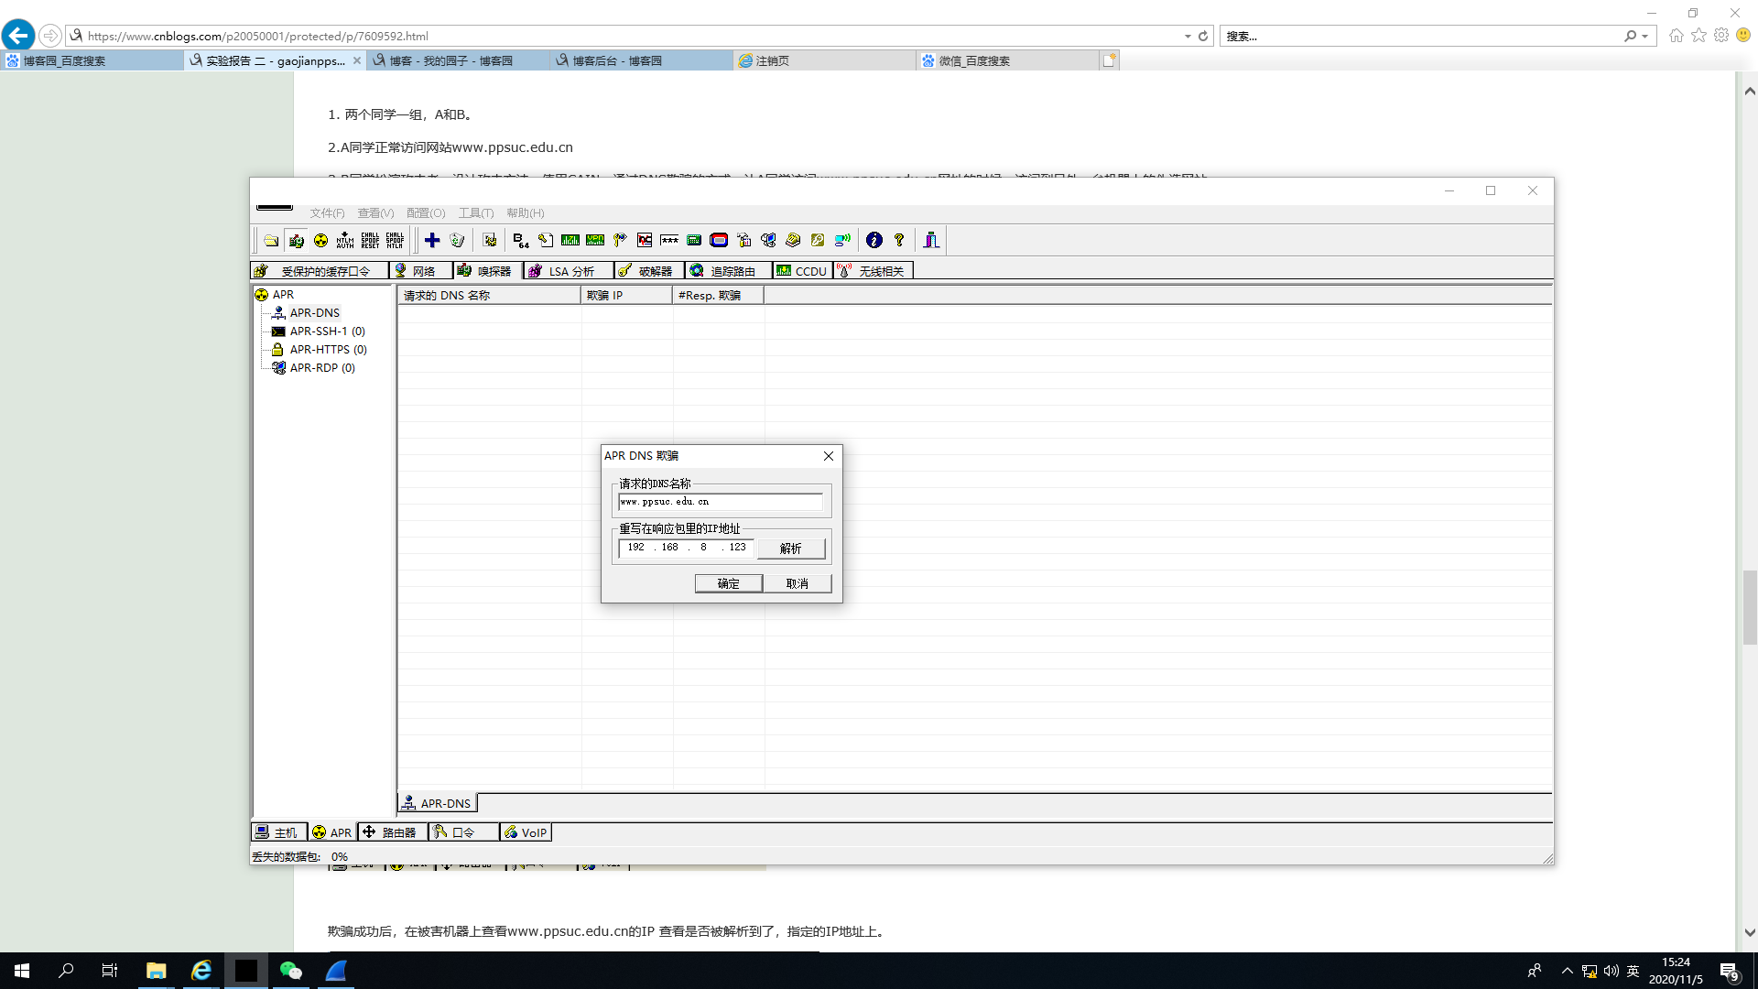This screenshot has height=989, width=1758.
Task: Open the 配置(O) menu
Action: coord(425,213)
